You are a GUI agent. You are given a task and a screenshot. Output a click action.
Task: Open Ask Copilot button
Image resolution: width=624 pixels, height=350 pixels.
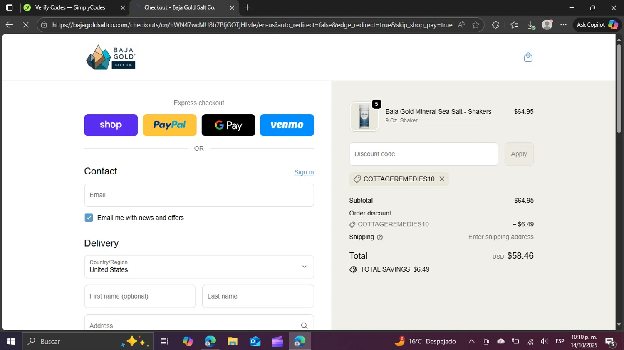[597, 25]
